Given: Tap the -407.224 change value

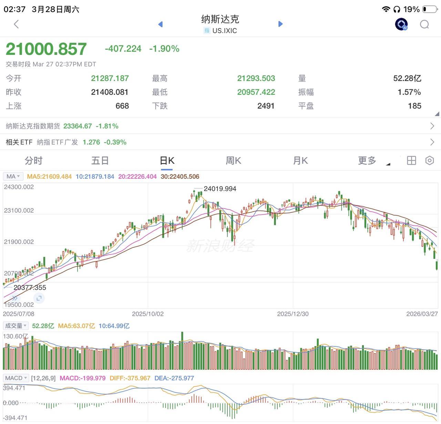Looking at the screenshot, I should coord(123,49).
